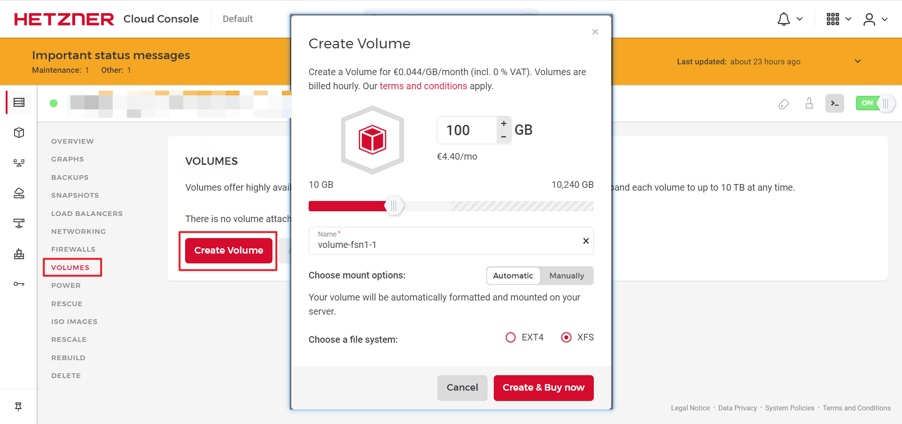Click the label tag icon
The width and height of the screenshot is (902, 424).
pos(784,104)
